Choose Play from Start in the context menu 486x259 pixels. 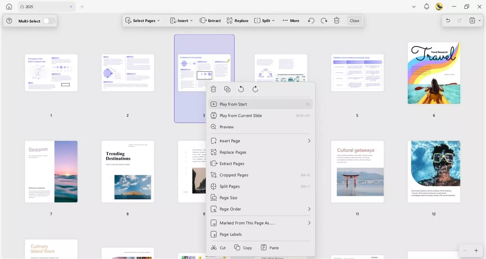[234, 104]
